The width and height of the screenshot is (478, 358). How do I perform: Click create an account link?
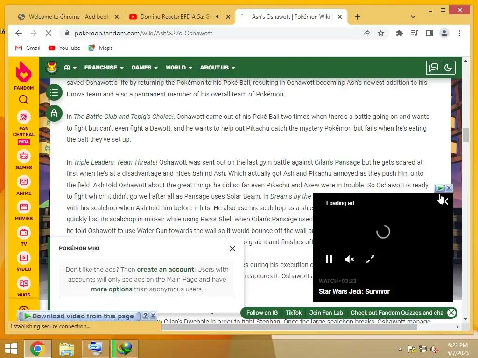tap(166, 269)
